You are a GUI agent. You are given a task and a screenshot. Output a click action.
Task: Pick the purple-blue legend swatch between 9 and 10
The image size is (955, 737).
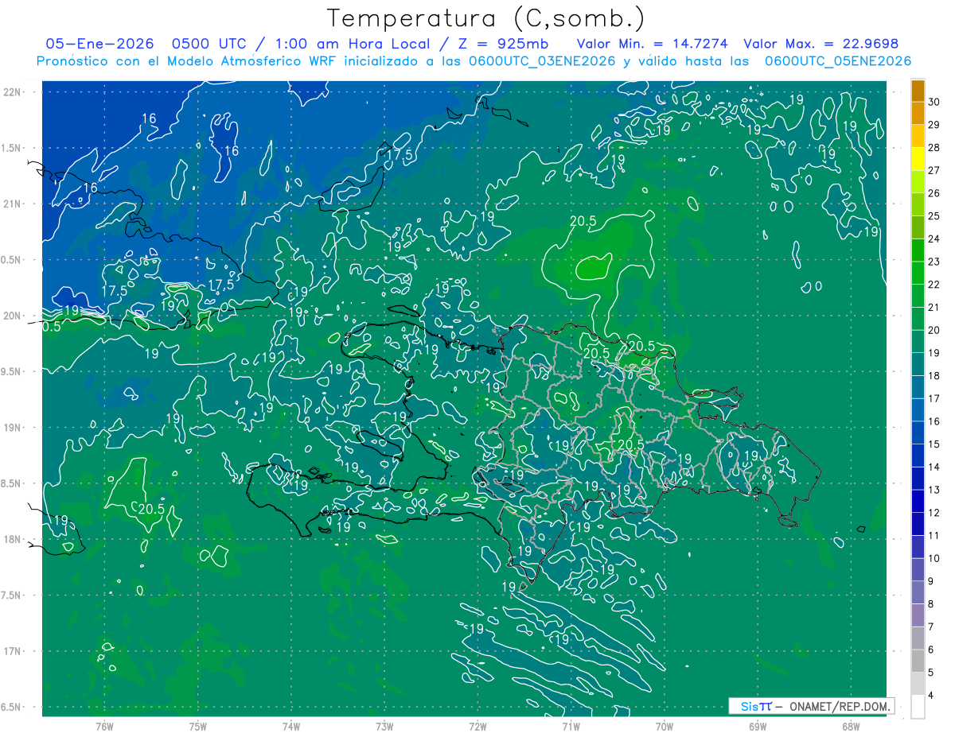[x=918, y=569]
